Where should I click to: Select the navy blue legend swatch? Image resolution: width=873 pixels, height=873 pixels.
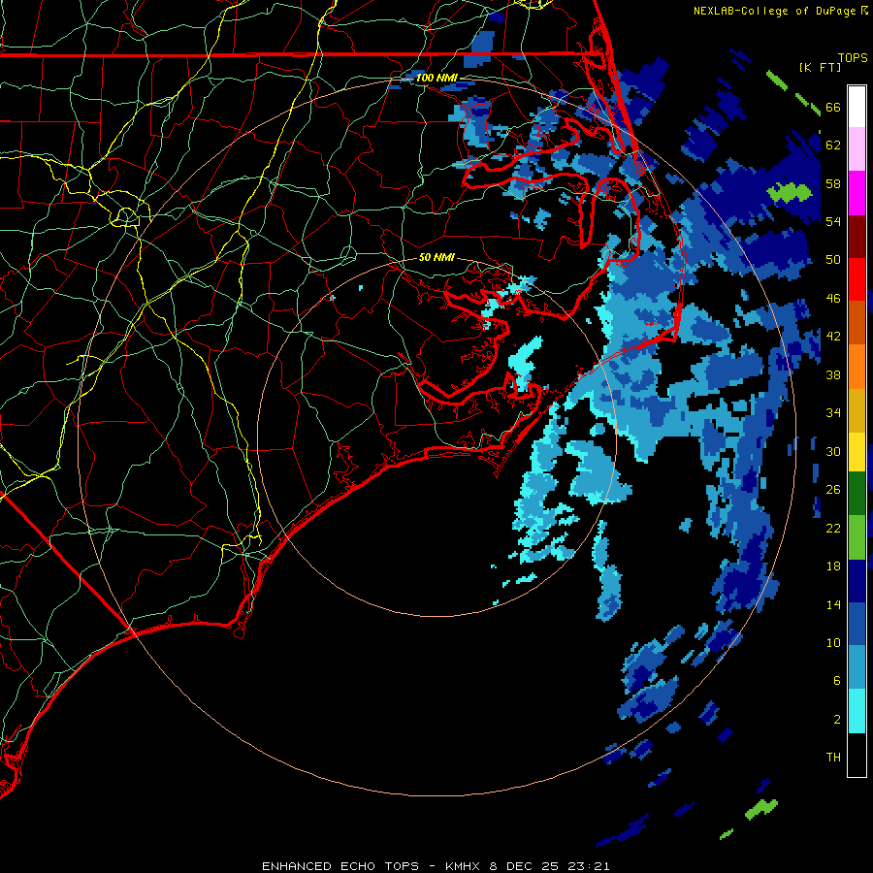coord(857,581)
